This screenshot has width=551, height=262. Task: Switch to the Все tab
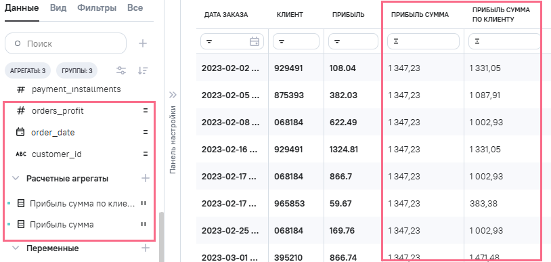tap(135, 8)
